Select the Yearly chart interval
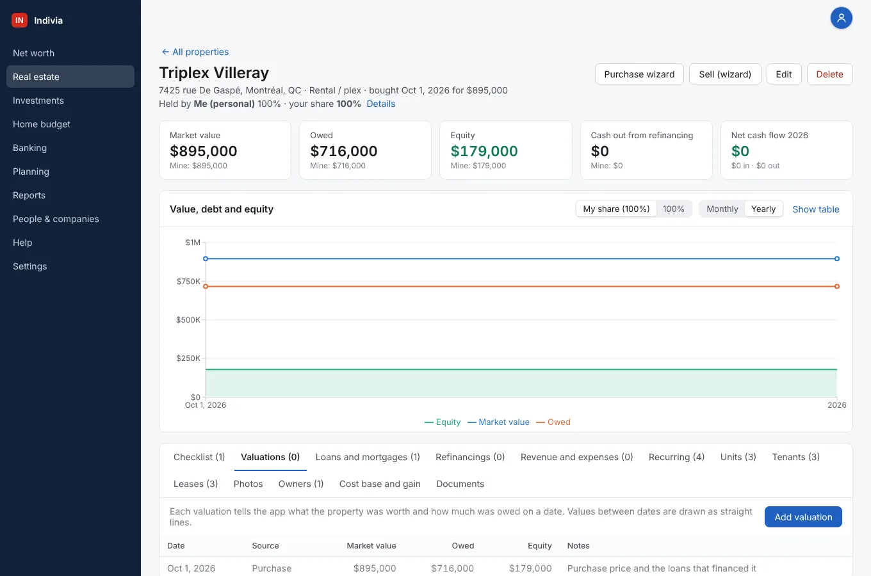871x576 pixels. [763, 209]
